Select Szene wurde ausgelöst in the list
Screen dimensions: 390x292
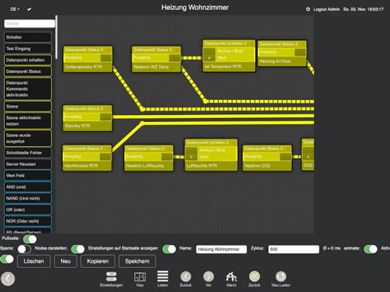tap(28, 138)
